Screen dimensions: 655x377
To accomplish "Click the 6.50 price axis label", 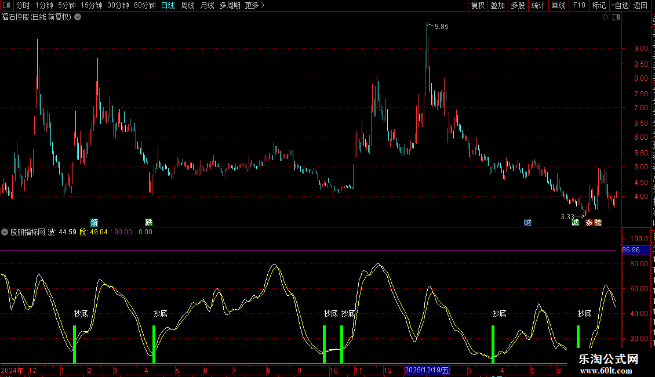I will 641,124.
